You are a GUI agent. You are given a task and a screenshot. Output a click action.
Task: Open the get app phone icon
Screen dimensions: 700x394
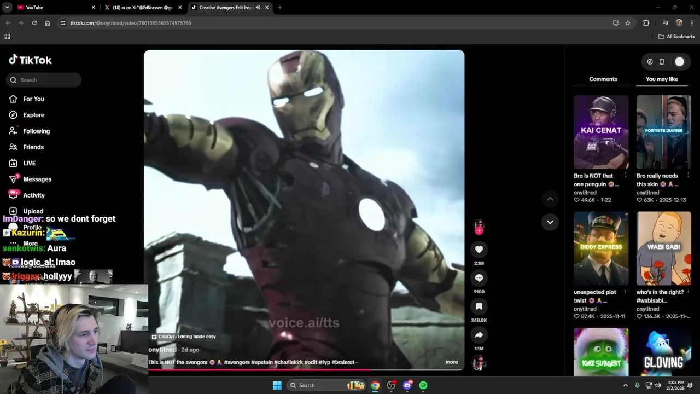tap(661, 62)
